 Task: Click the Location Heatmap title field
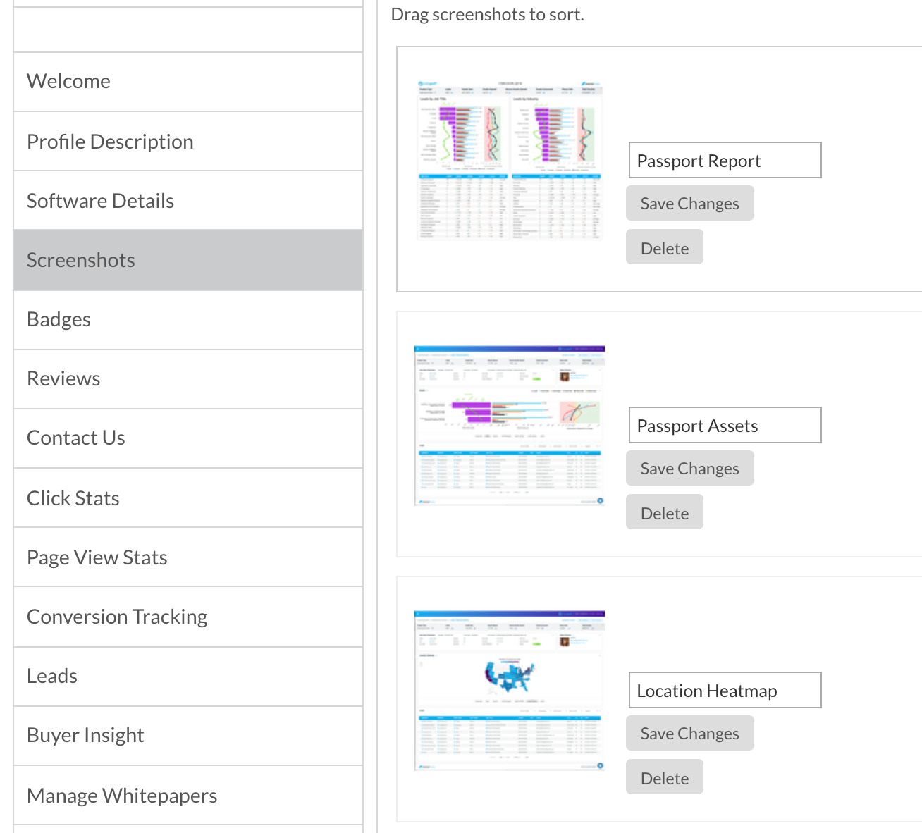coord(724,690)
